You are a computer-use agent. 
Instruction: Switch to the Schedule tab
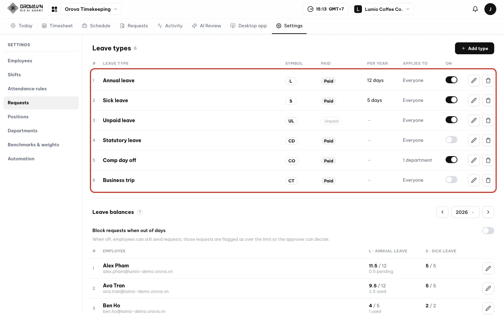[x=96, y=26]
